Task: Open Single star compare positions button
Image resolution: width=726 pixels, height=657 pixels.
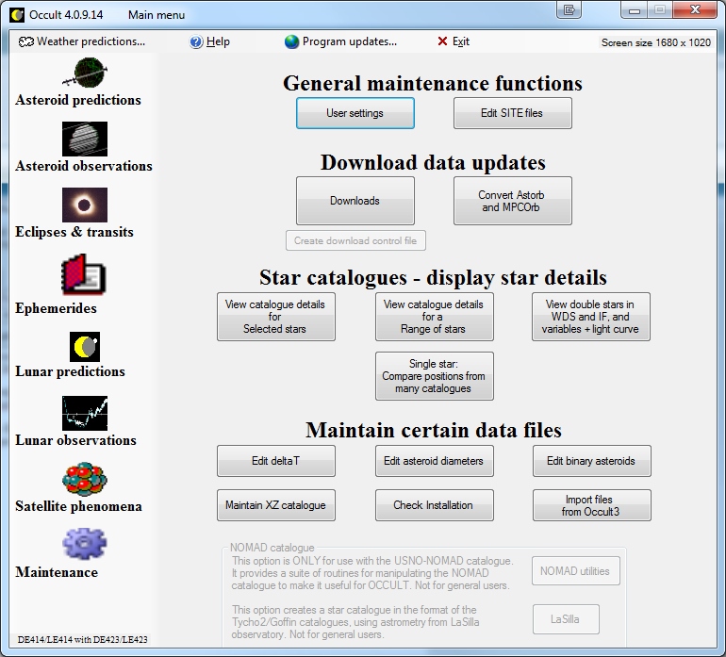Action: click(x=435, y=376)
